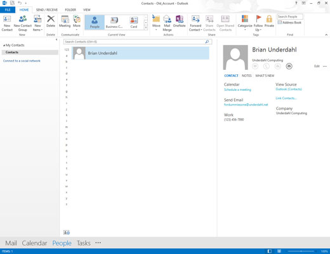Viewport: 330px width, 254px height.
Task: Go to Calendar
Action: (34, 243)
